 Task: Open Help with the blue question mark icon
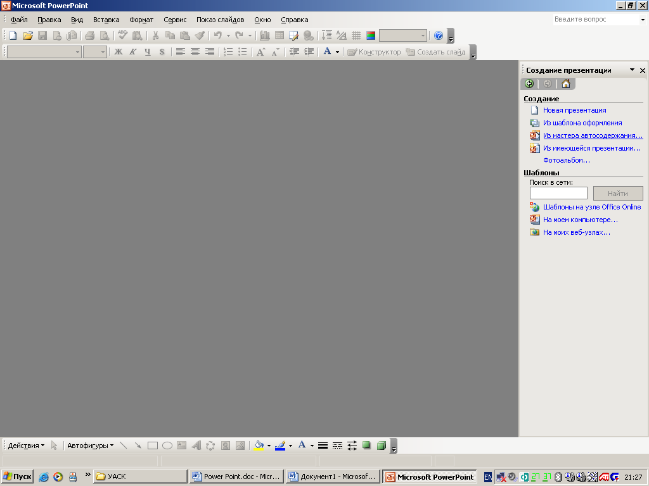tap(439, 35)
